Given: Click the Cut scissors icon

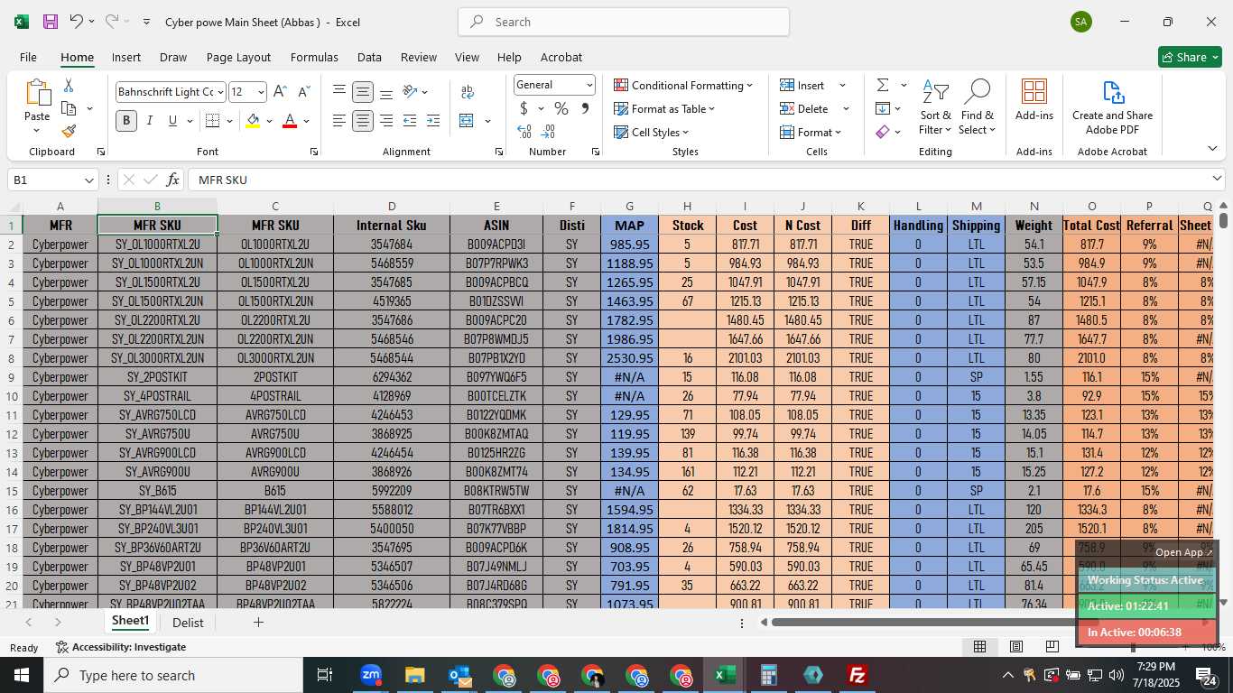Looking at the screenshot, I should coord(68,86).
